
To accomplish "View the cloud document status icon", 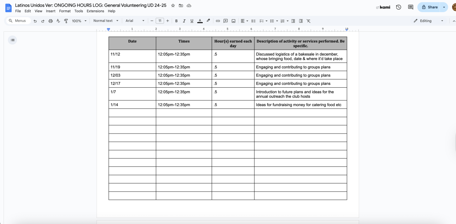I will click(x=189, y=6).
